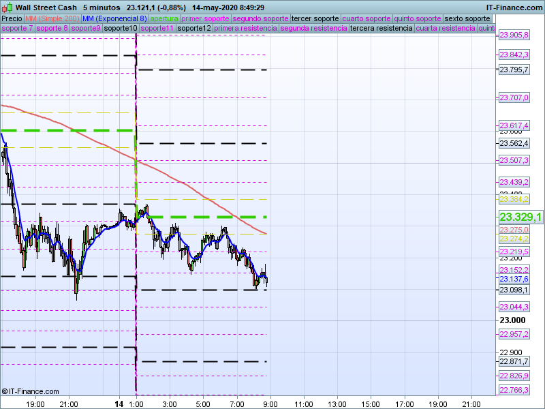The image size is (545, 409).
Task: Click the bold 14 date marker on time axis
Action: pos(119,404)
